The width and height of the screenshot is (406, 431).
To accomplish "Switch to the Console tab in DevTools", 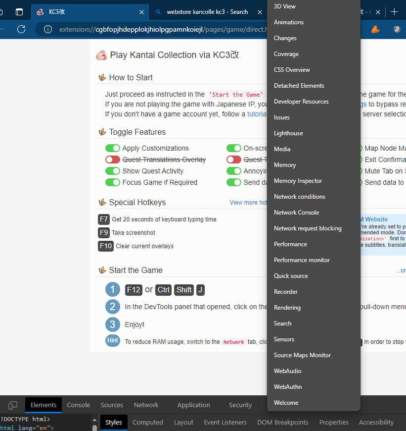I will coord(78,405).
